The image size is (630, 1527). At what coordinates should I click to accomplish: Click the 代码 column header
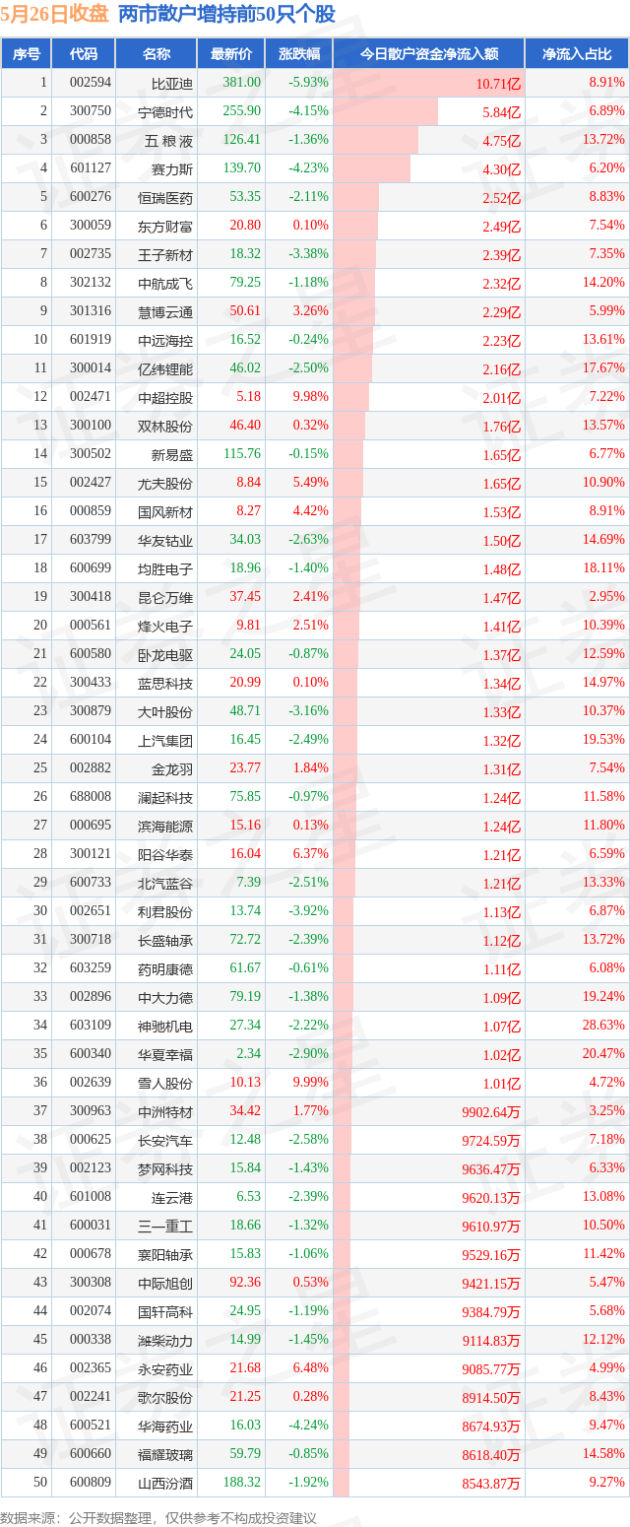(x=84, y=54)
